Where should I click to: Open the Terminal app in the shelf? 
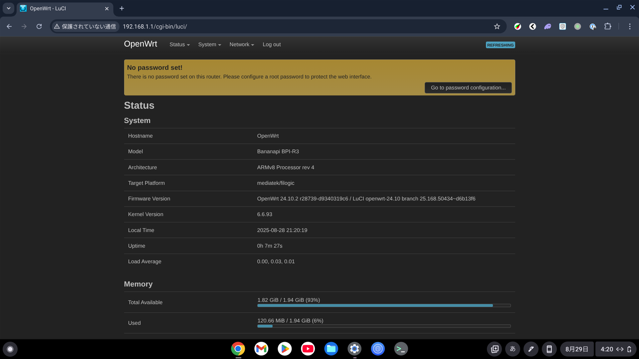pos(401,349)
